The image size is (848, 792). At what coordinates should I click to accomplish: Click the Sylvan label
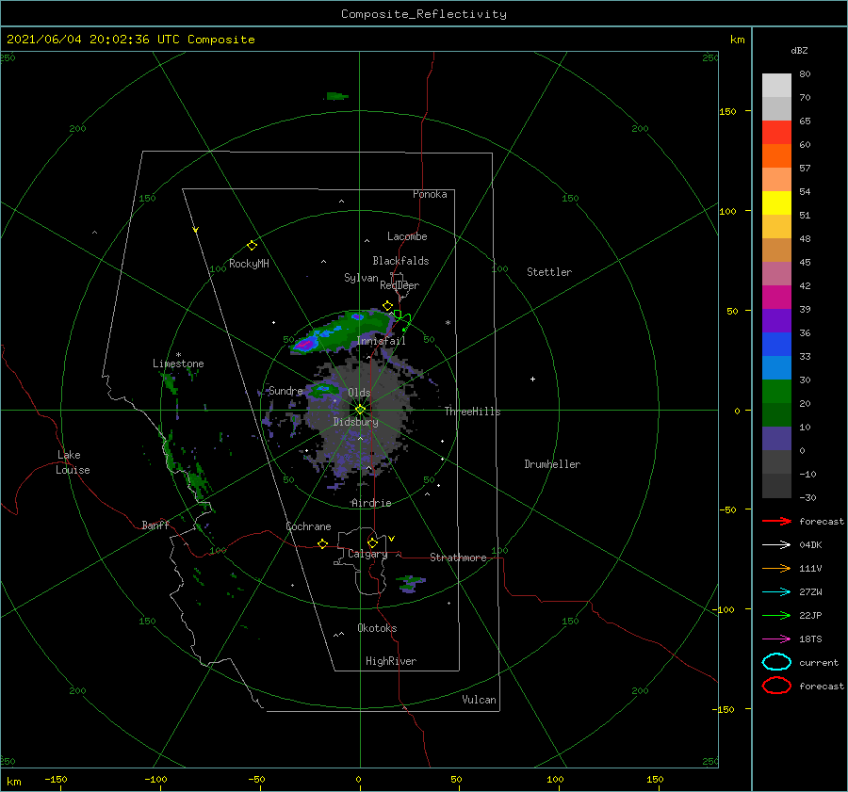point(361,278)
